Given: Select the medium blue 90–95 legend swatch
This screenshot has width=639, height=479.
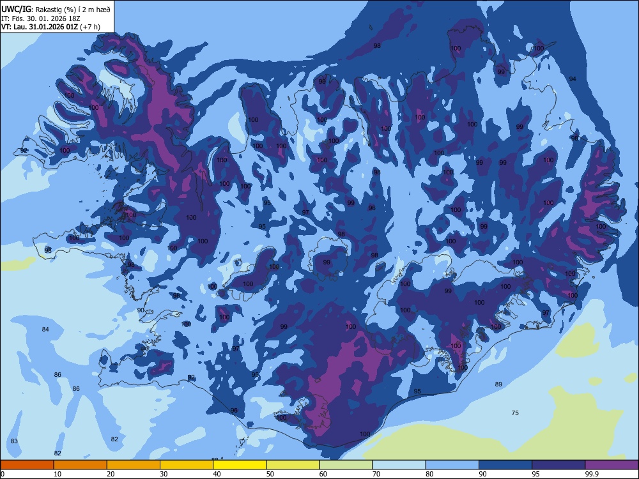Looking at the screenshot, I should click(x=505, y=465).
